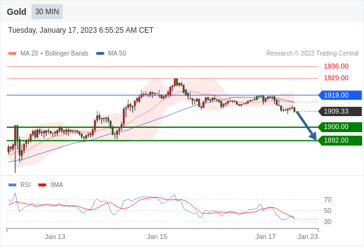Click the RSI 30 level label

click(x=328, y=222)
